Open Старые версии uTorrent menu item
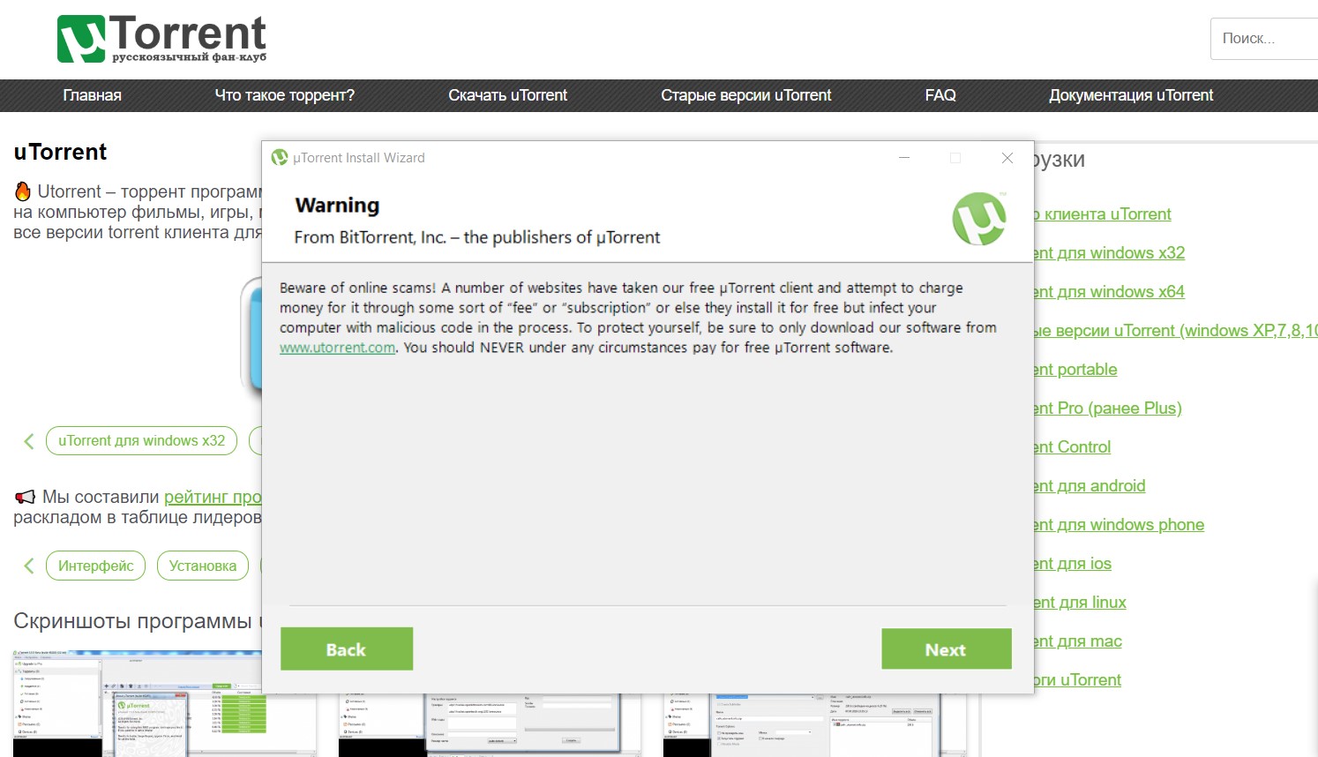 746,95
